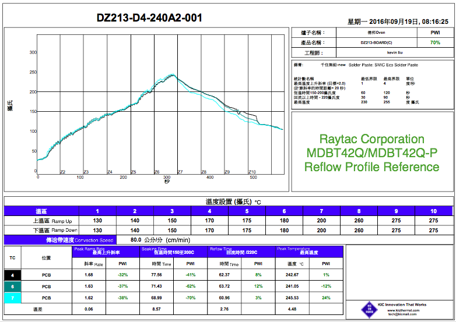Click 溫差 soak time difference 8.57
Viewport: 456px width, 322px height.
coord(156,309)
